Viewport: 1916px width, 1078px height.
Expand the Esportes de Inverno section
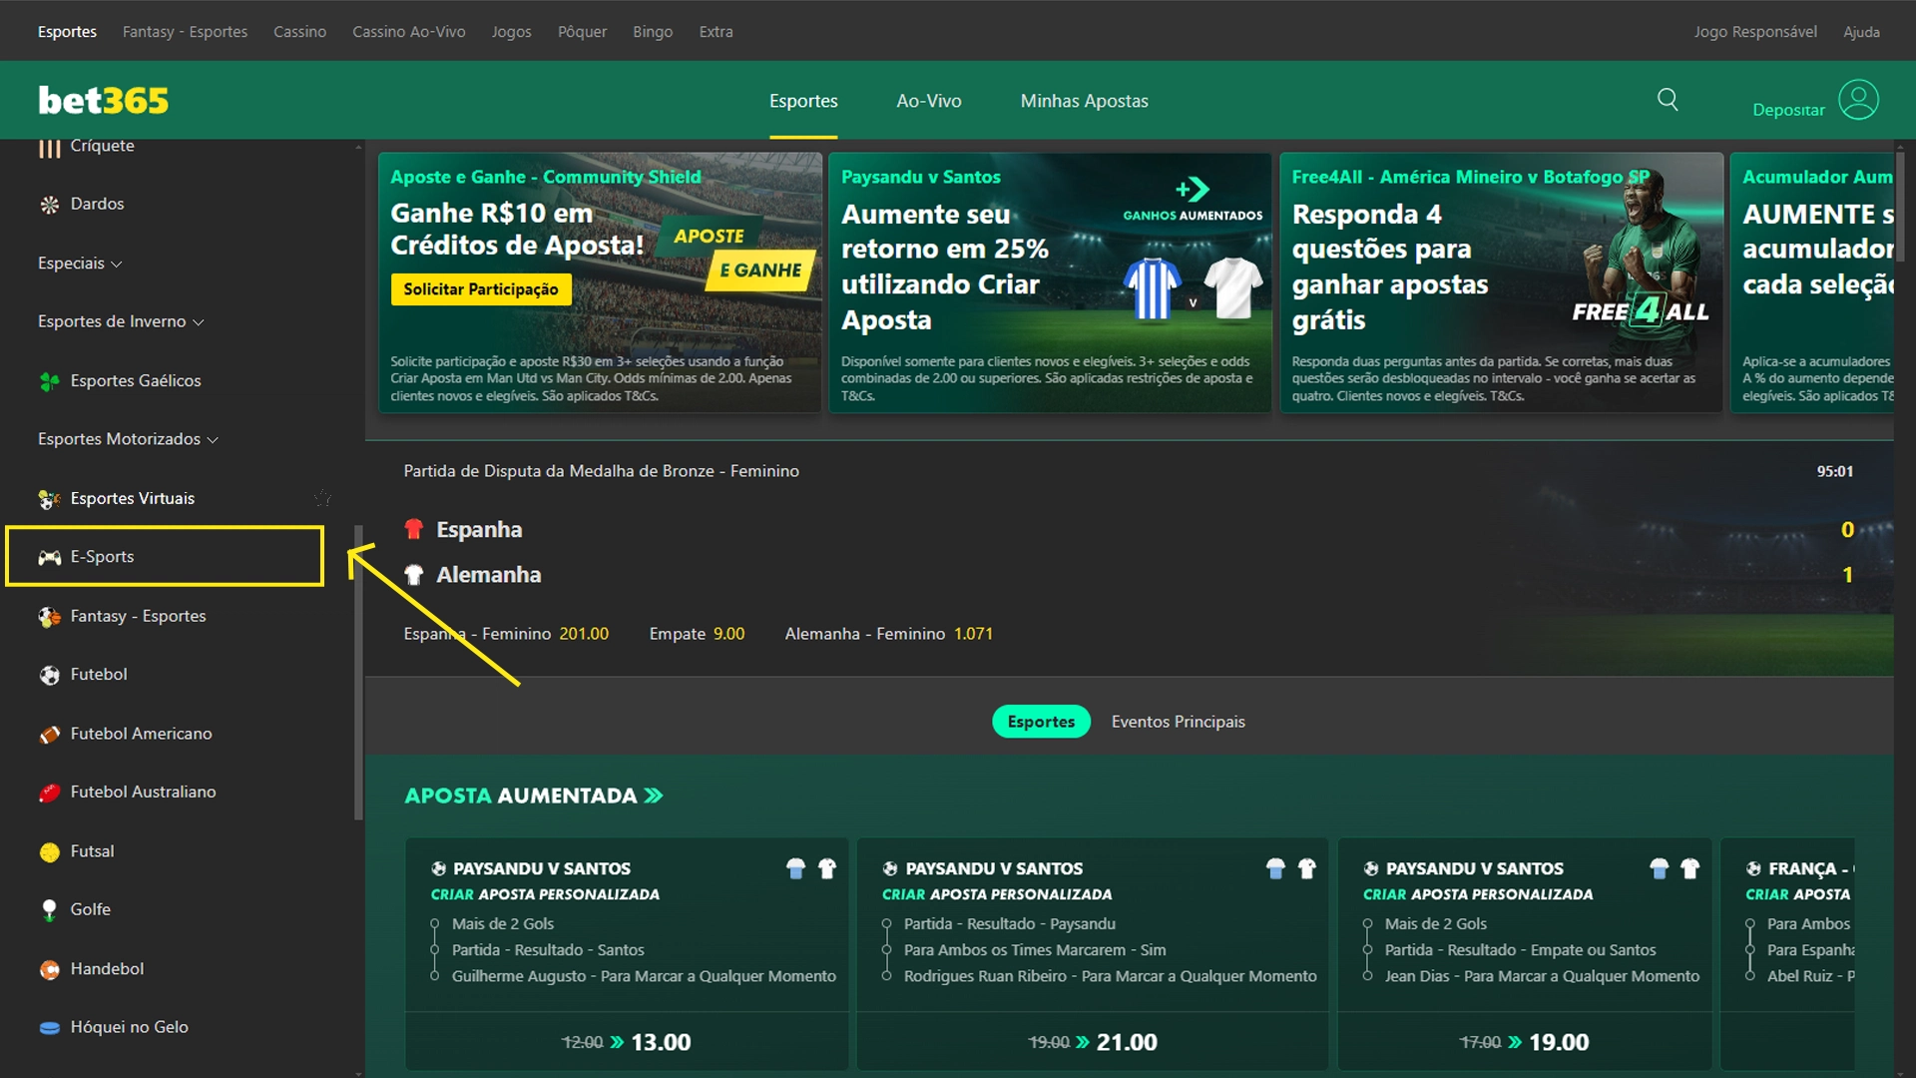point(121,321)
